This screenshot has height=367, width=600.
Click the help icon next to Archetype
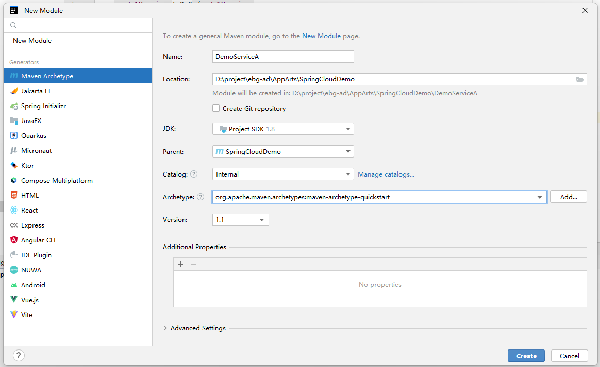(x=201, y=197)
